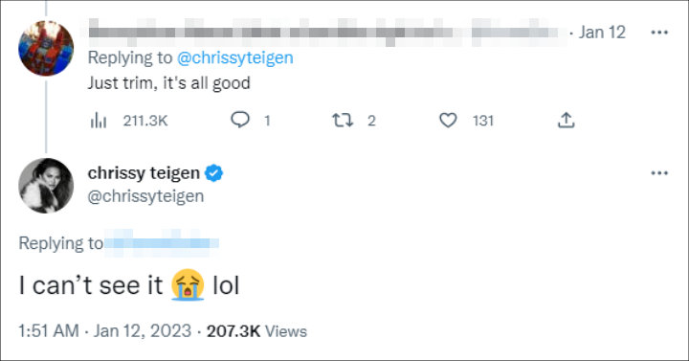Click the Jan 12 reply date
689x361 pixels.
[x=602, y=33]
